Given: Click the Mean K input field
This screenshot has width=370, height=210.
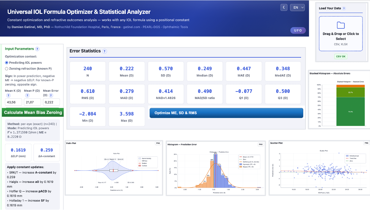Looking at the screenshot, I should pyautogui.click(x=14, y=102).
